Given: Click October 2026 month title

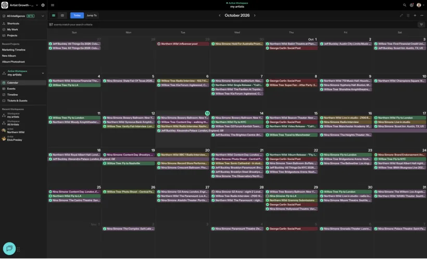Looking at the screenshot, I should [237, 16].
